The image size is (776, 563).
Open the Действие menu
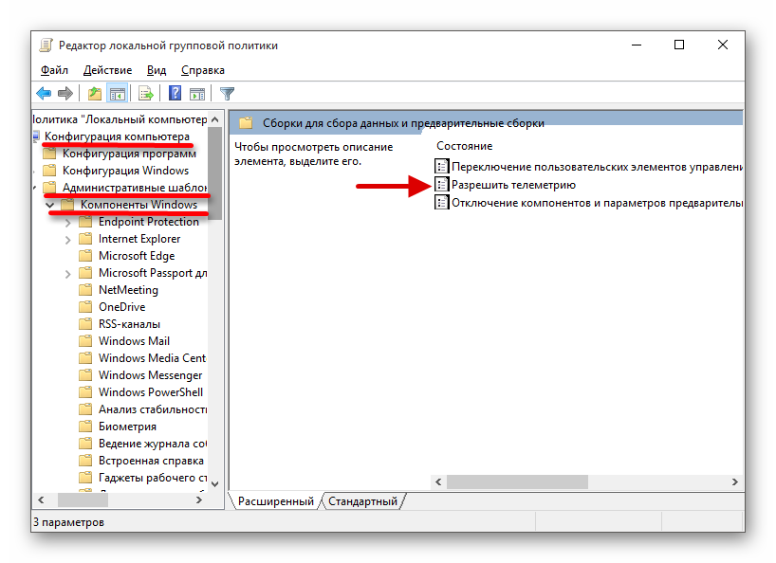click(x=107, y=70)
